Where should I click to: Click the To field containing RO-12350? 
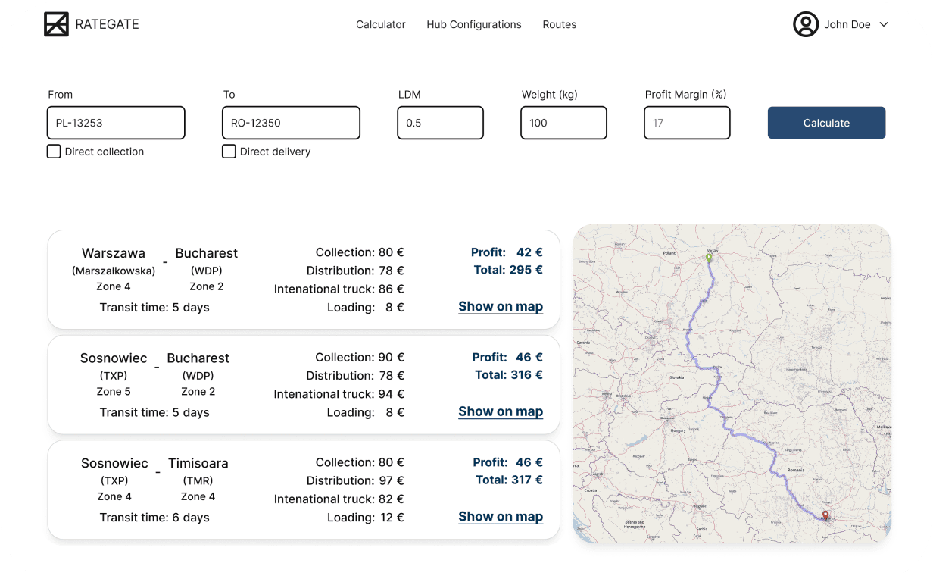tap(291, 123)
